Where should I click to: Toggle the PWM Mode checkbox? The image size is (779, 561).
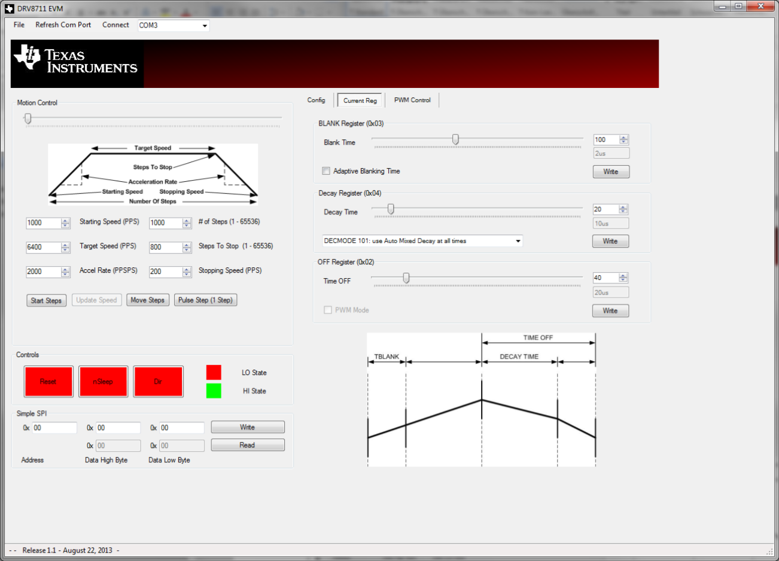(x=328, y=310)
